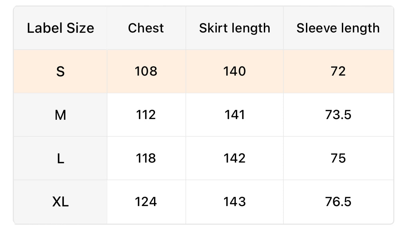This screenshot has width=404, height=233.
Task: Click chest value 112 for size M
Action: pos(146,115)
